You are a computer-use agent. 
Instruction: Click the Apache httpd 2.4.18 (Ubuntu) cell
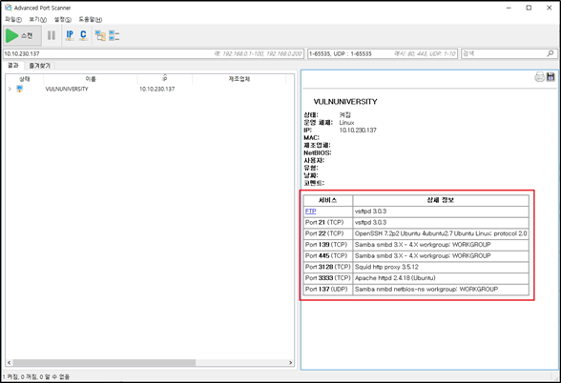click(x=441, y=277)
